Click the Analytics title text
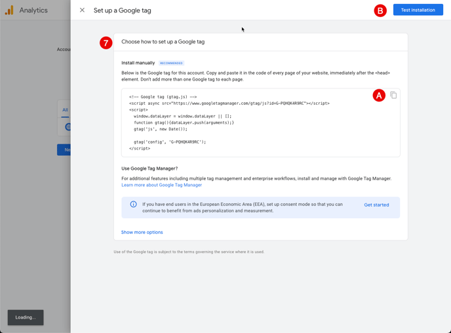The width and height of the screenshot is (451, 333). 33,10
